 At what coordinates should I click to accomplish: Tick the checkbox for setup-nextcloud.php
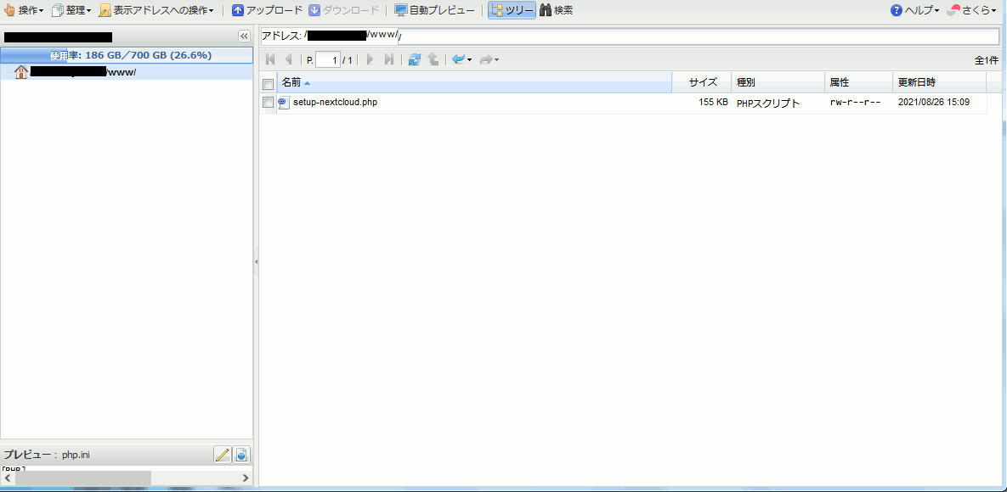point(269,103)
